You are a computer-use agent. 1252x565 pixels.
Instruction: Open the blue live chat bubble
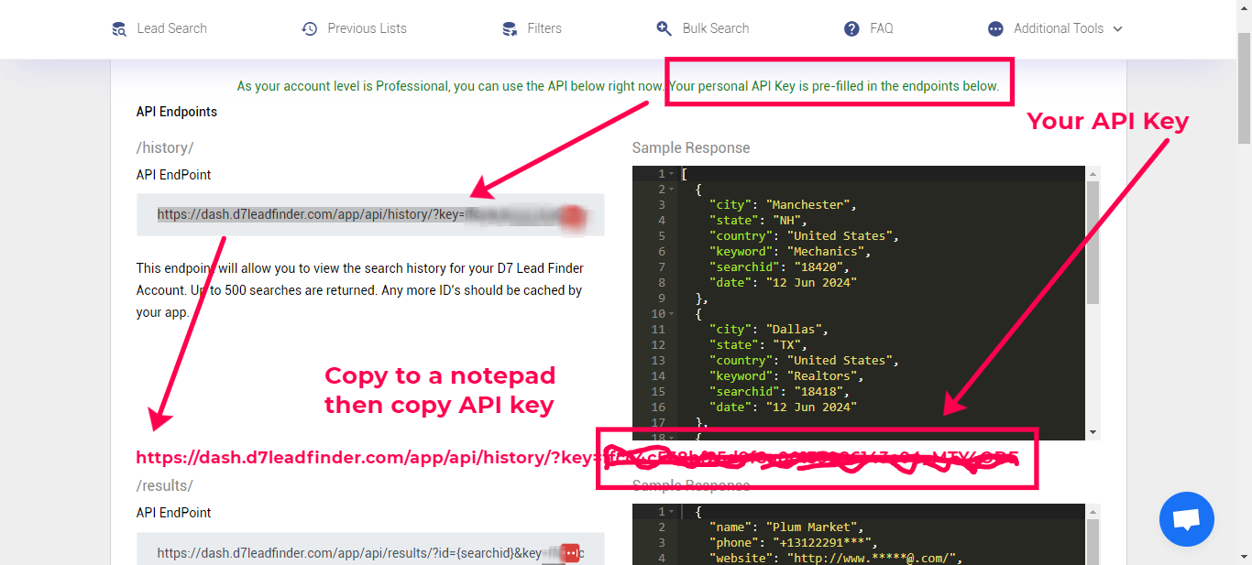(1186, 519)
